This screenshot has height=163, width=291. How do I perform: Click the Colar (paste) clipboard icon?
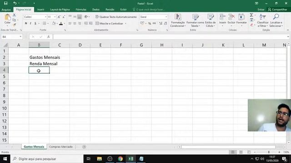point(8,17)
